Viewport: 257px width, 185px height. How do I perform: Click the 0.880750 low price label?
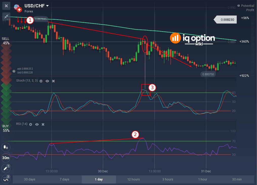point(208,74)
